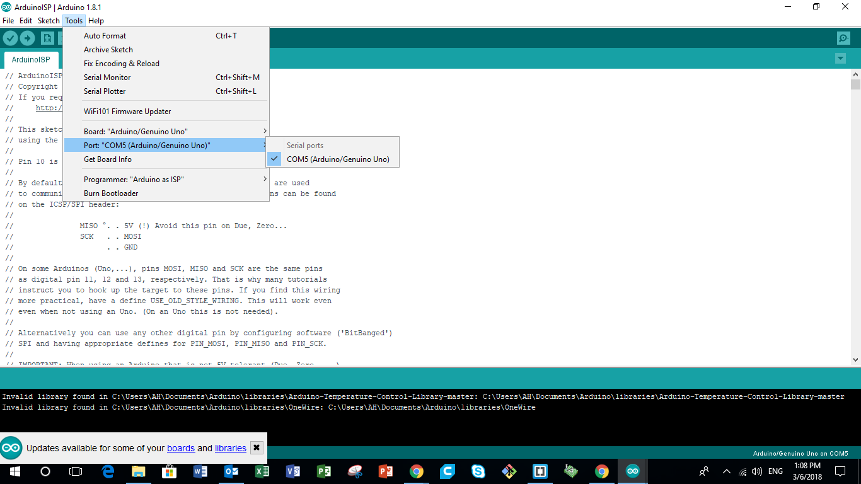Image resolution: width=861 pixels, height=484 pixels.
Task: Open the volume control in tray
Action: click(x=757, y=471)
